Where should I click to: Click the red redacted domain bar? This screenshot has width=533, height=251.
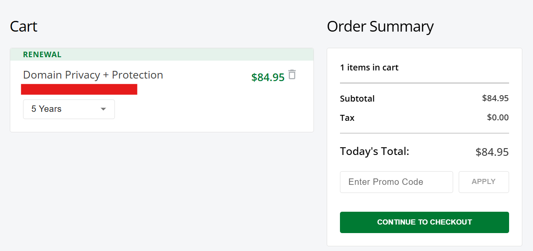[79, 89]
